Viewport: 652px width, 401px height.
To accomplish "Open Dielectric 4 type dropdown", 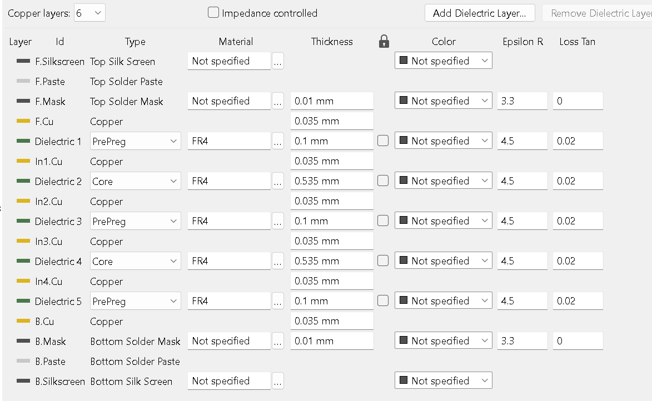I will (x=136, y=261).
